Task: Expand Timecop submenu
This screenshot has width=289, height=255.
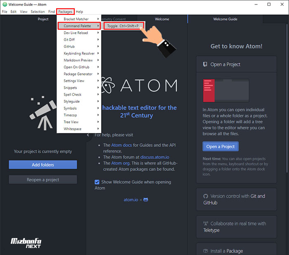Action: [x=79, y=115]
